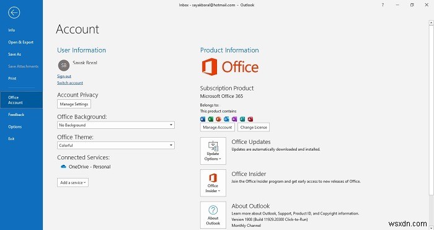Click the Manage Settings button
Screen dimensions: 434x230
click(x=74, y=104)
